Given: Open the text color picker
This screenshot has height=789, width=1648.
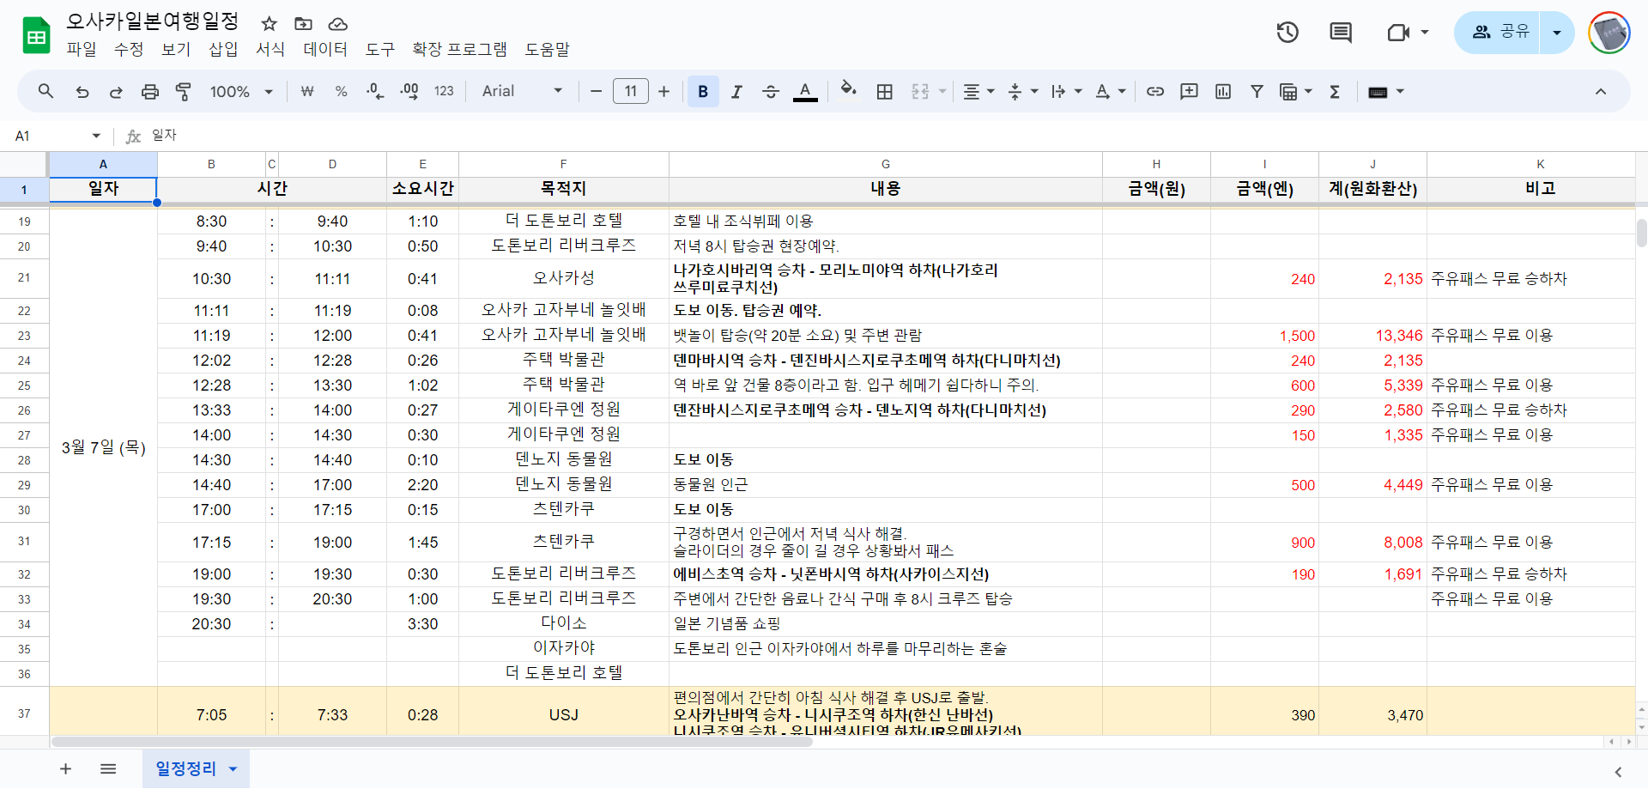Looking at the screenshot, I should tap(805, 91).
